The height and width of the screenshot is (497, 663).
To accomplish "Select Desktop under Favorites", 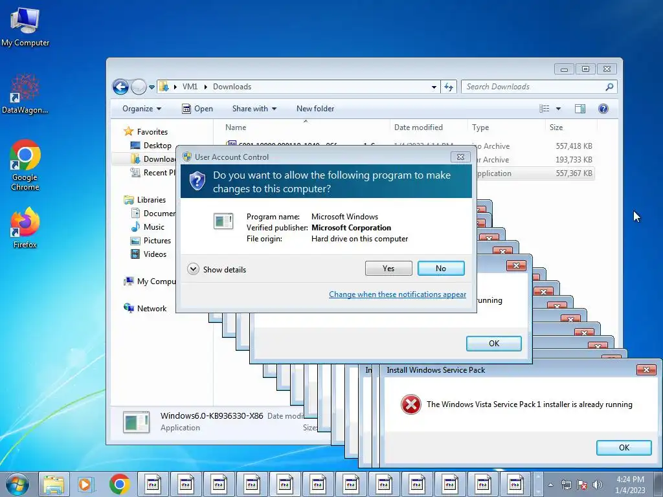I will [x=150, y=146].
